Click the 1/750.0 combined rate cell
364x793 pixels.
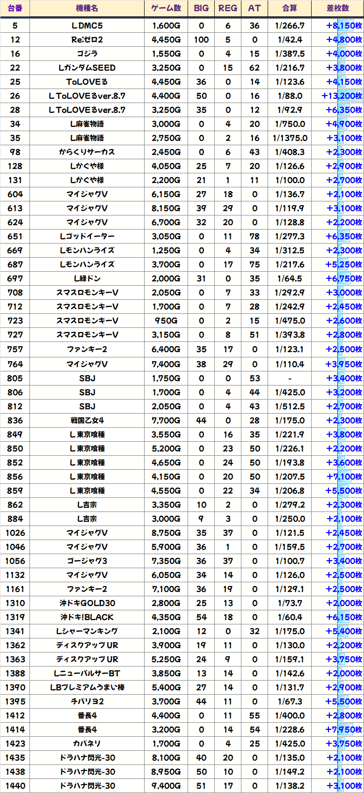(290, 124)
